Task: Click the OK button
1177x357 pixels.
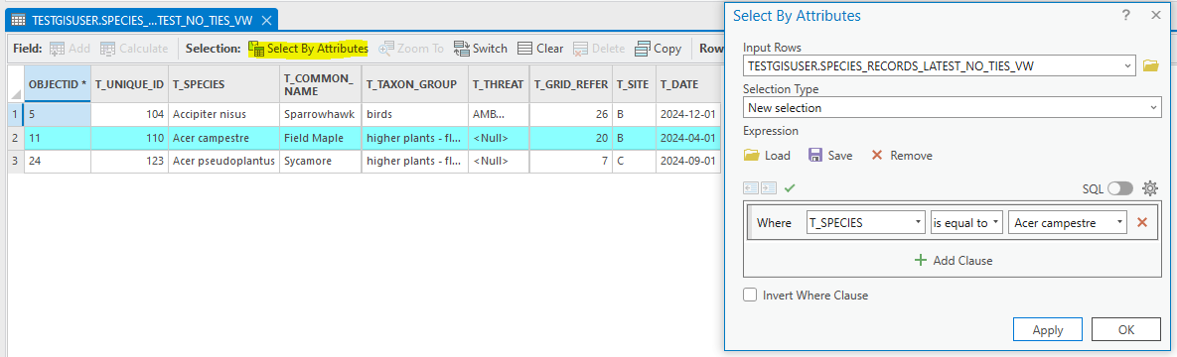Action: pos(1126,330)
